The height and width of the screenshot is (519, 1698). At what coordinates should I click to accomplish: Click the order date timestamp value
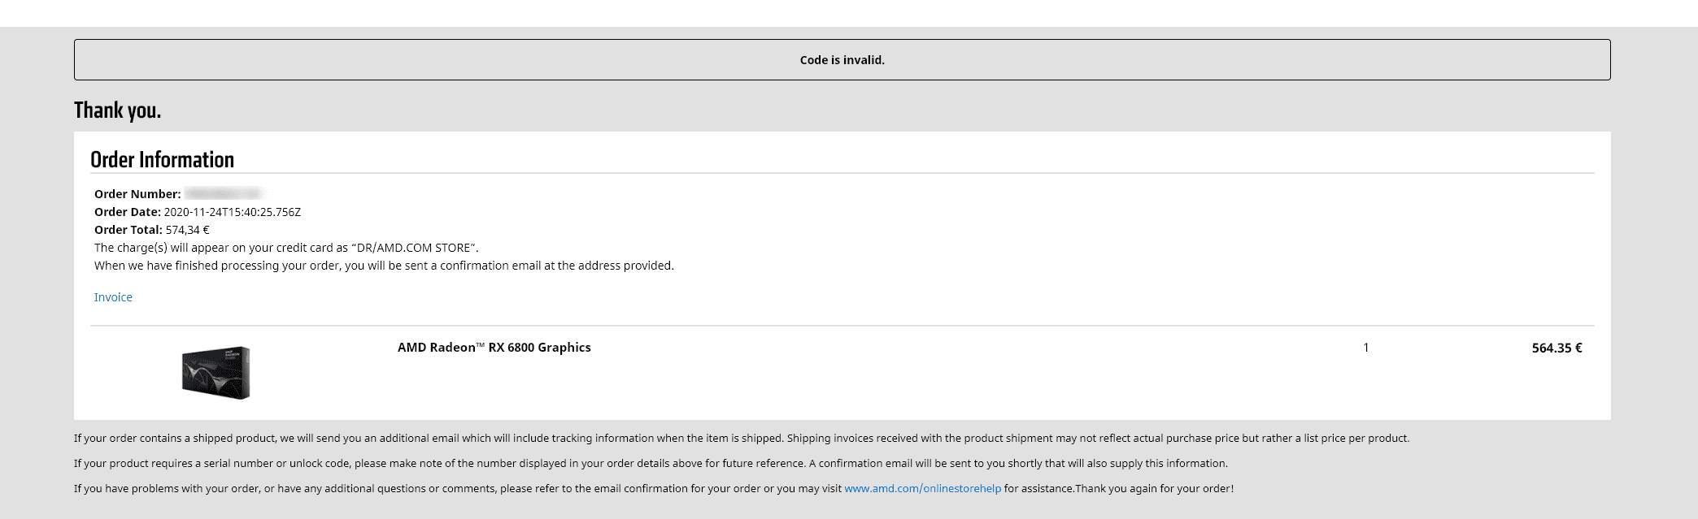233,212
